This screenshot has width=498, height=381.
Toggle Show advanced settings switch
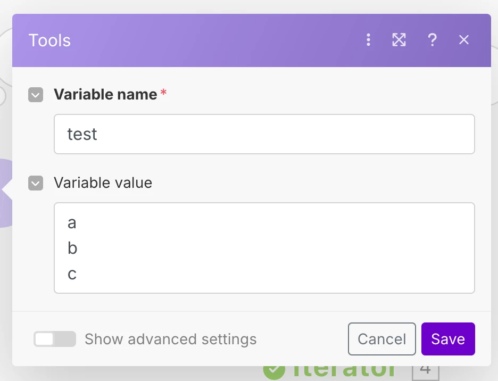tap(54, 339)
